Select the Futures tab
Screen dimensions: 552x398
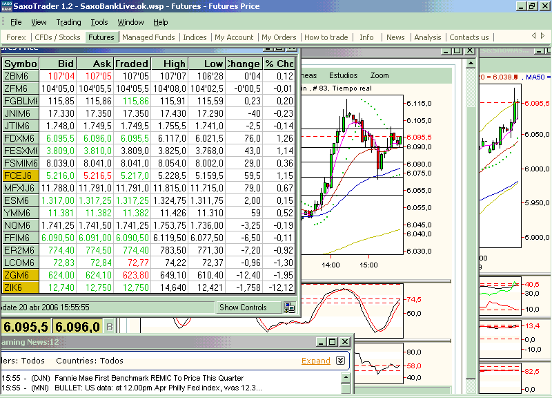pos(101,37)
